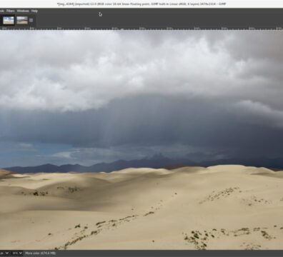The image size is (283, 257).
Task: Switch to the first image tab thumbnail
Action: (9, 20)
